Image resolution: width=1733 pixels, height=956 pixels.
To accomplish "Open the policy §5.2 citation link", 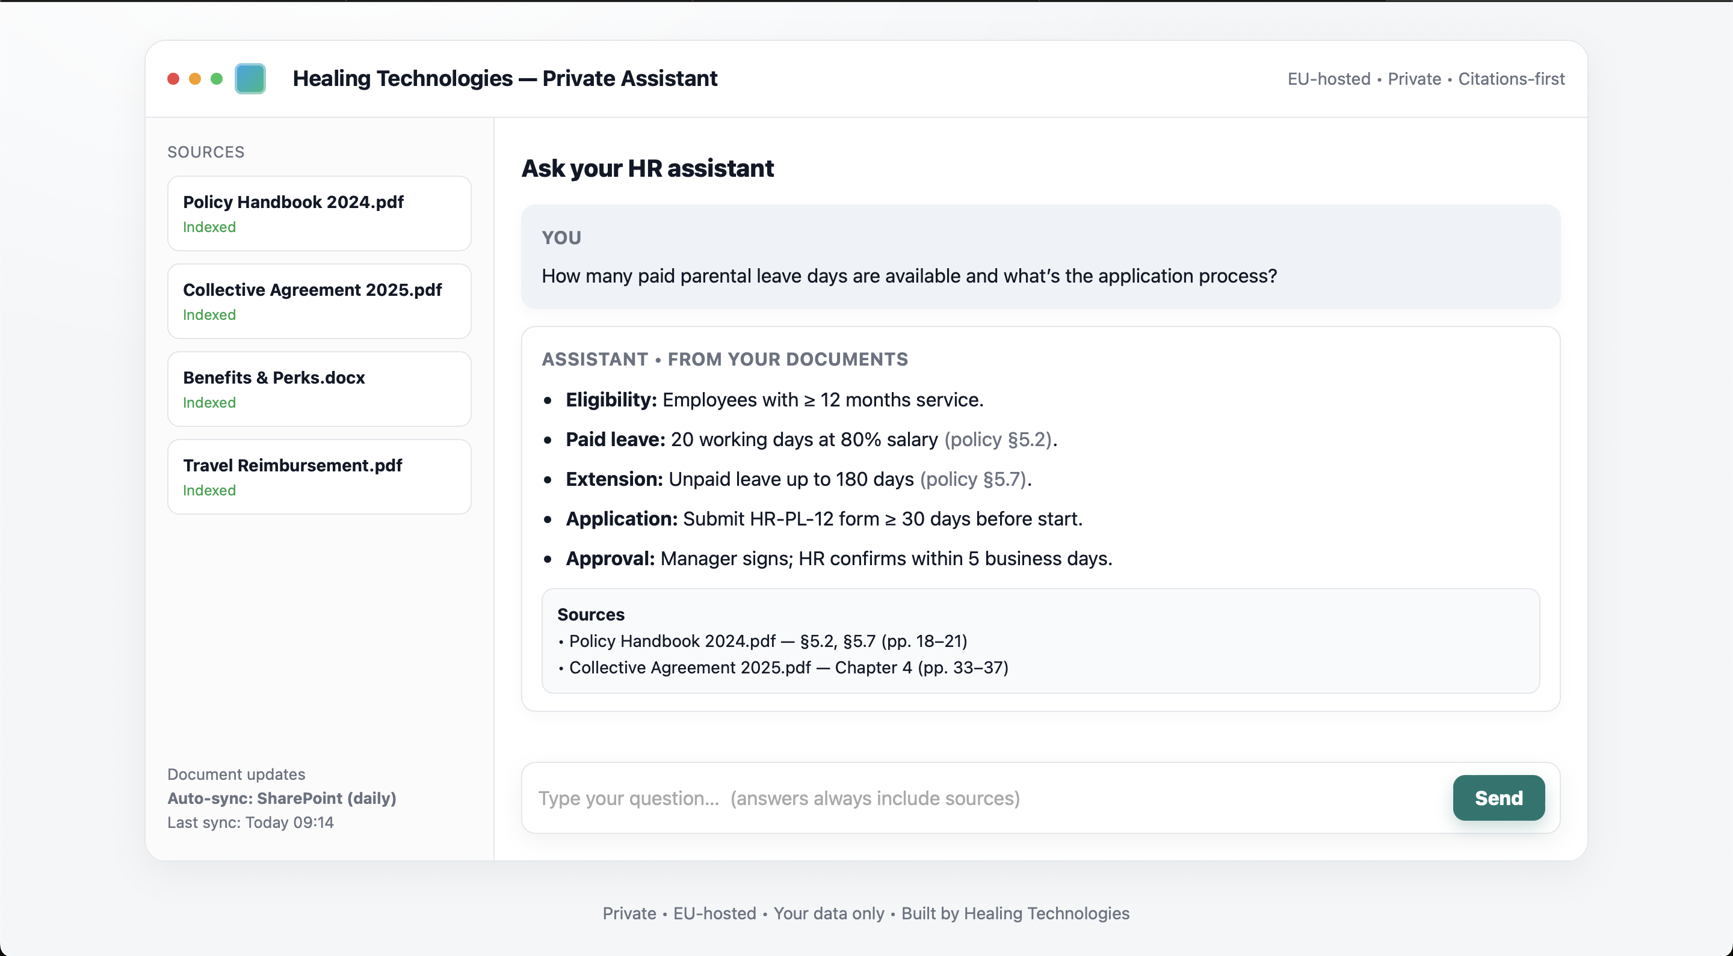I will click(998, 439).
